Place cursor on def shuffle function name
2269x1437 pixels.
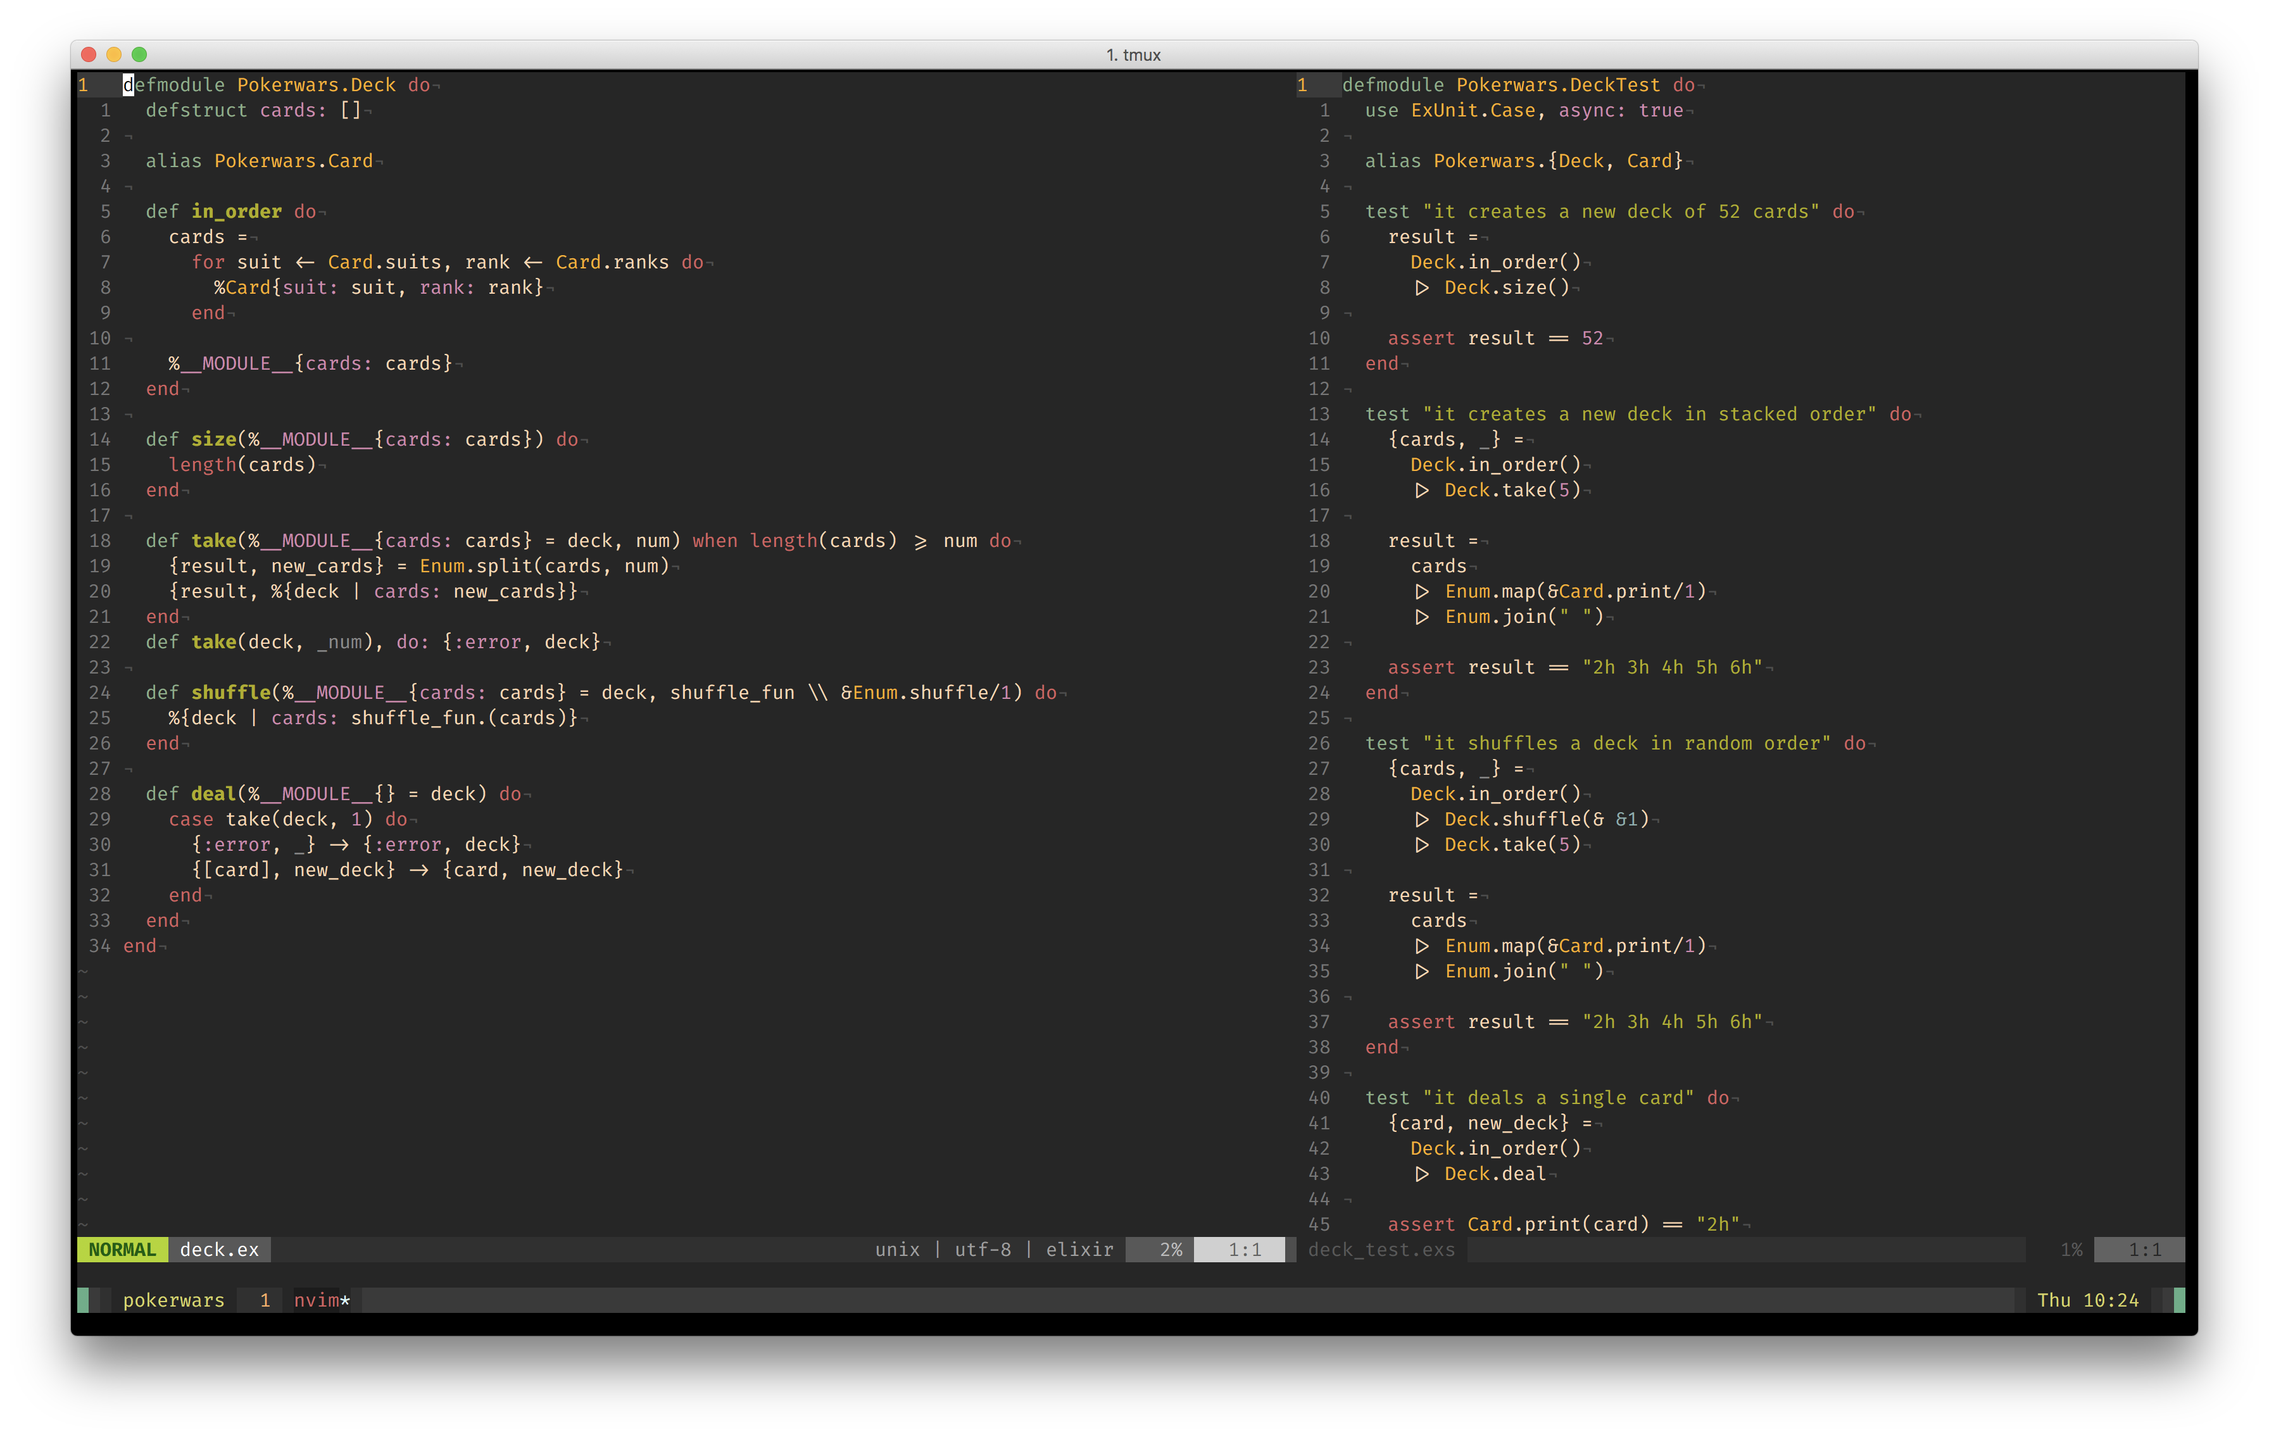[231, 693]
